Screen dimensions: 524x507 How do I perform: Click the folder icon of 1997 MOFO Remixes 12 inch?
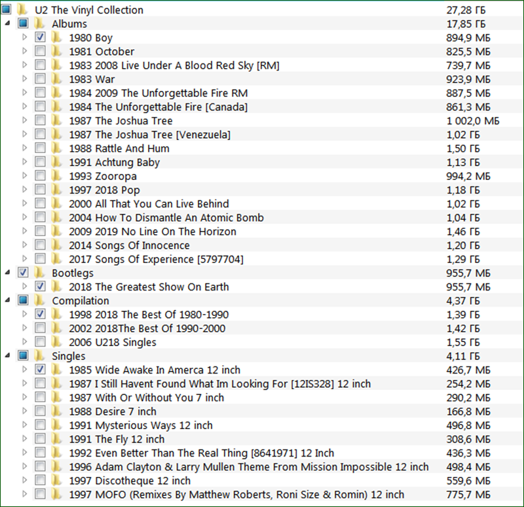click(x=56, y=494)
